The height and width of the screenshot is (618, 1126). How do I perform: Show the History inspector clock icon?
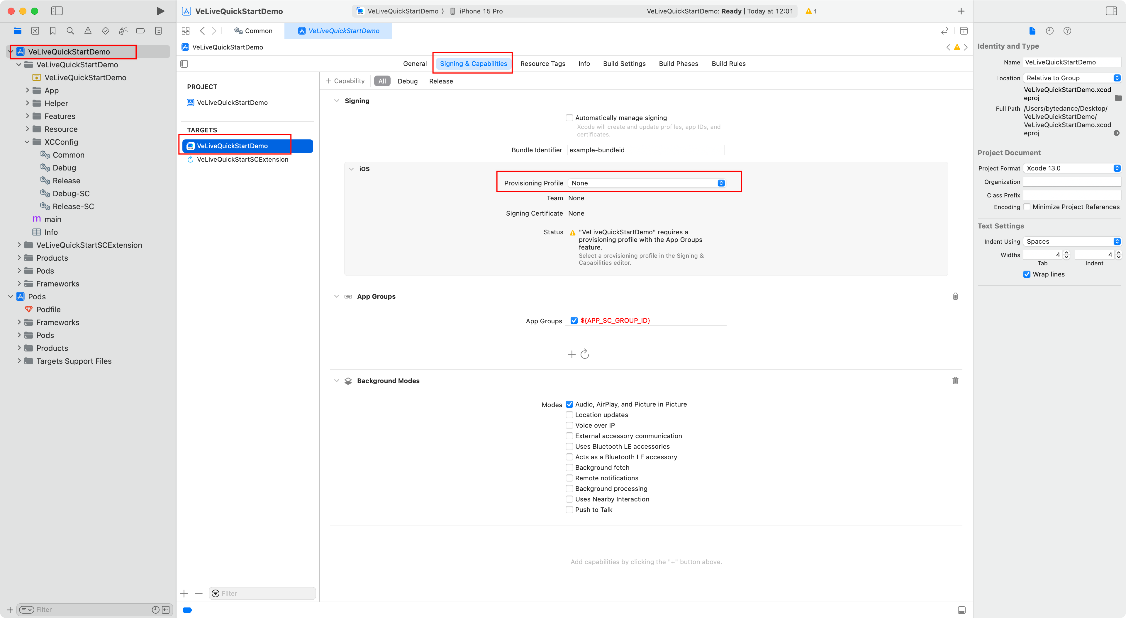[1049, 30]
